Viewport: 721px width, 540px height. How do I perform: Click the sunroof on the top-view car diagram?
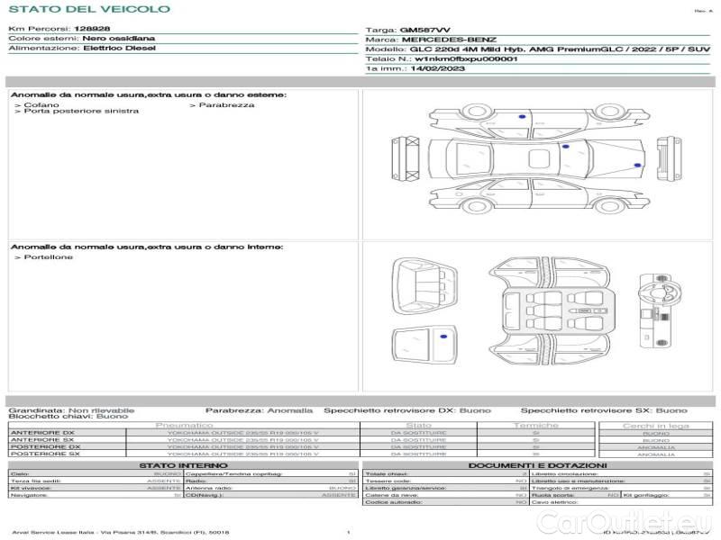539,157
